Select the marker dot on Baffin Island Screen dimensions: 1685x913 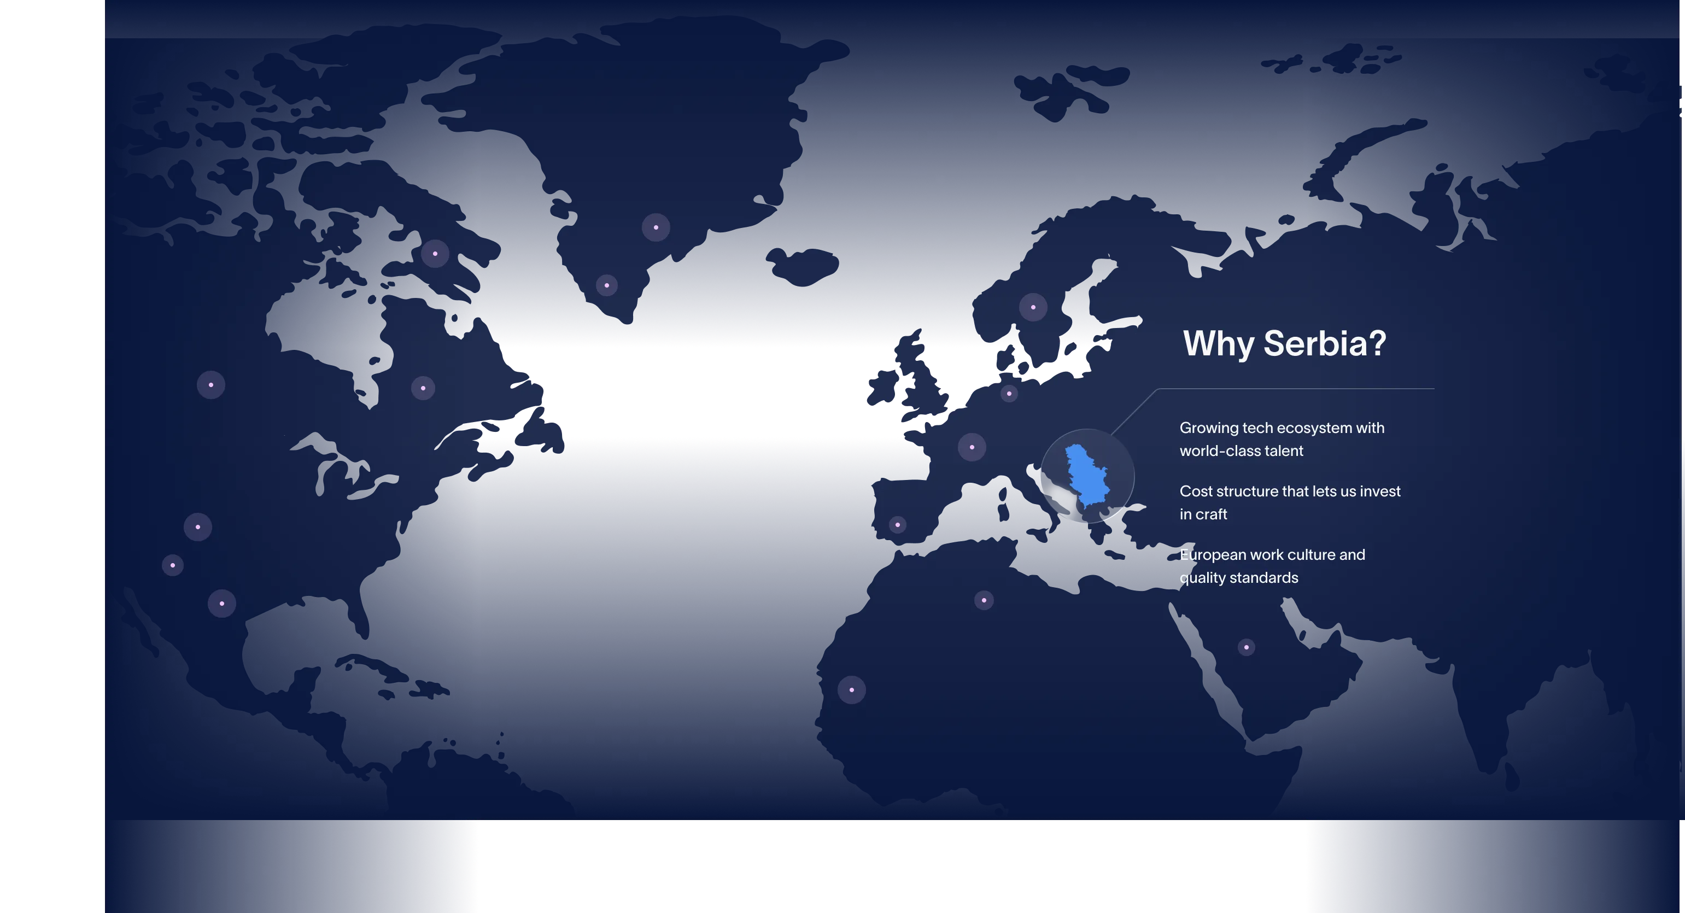tap(435, 254)
